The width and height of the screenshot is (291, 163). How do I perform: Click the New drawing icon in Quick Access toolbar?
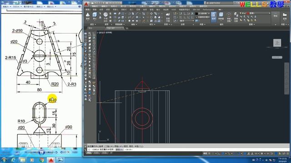point(93,3)
